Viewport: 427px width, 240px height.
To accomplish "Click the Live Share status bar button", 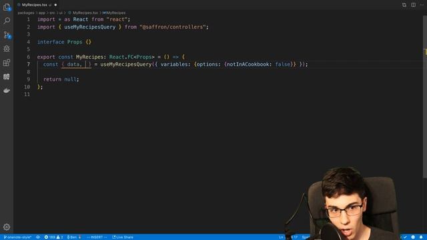I will tap(123, 237).
